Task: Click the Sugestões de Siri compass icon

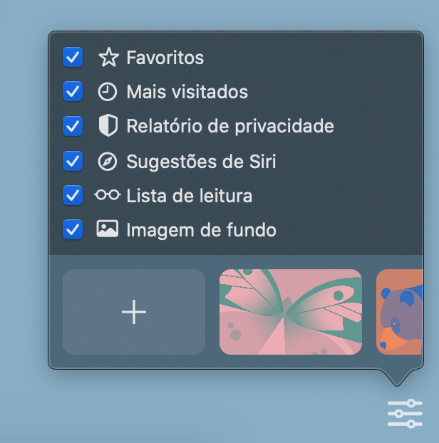Action: pos(108,162)
